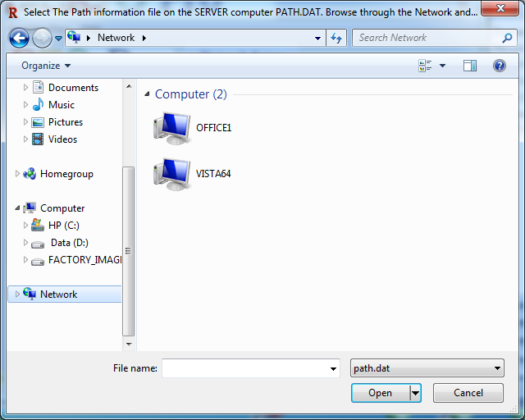Open the OFFICE1 computer icon
Viewport: 525px width, 420px height.
pos(172,128)
